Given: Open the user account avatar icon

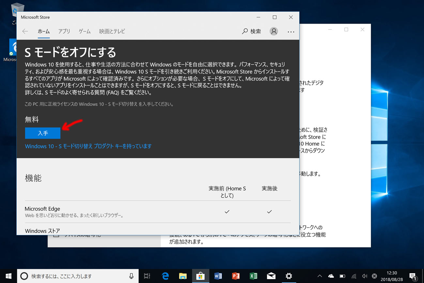Looking at the screenshot, I should click(274, 31).
